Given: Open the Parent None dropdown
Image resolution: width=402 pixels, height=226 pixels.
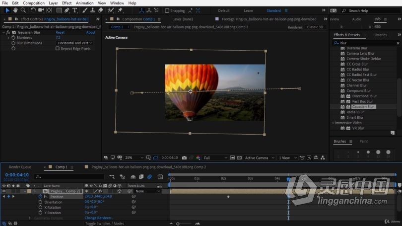Looking at the screenshot, I should (x=148, y=191).
